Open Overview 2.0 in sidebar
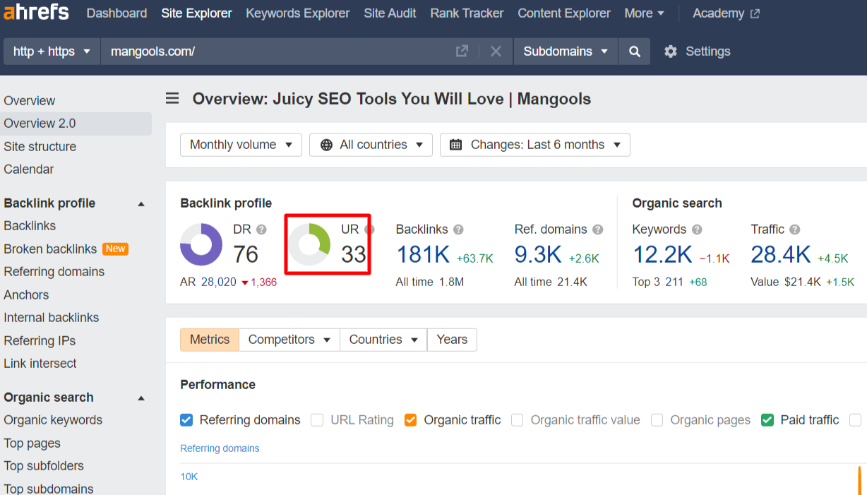Screen dimensions: 867x495 (76, 124)
